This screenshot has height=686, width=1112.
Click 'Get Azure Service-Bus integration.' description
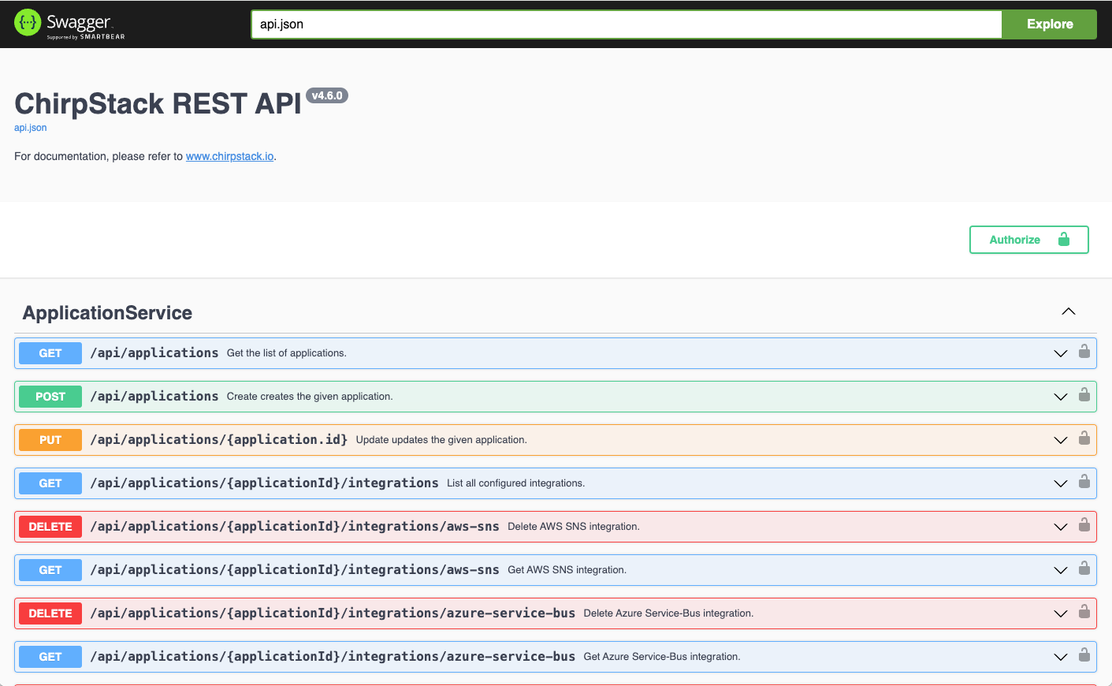[x=662, y=657]
